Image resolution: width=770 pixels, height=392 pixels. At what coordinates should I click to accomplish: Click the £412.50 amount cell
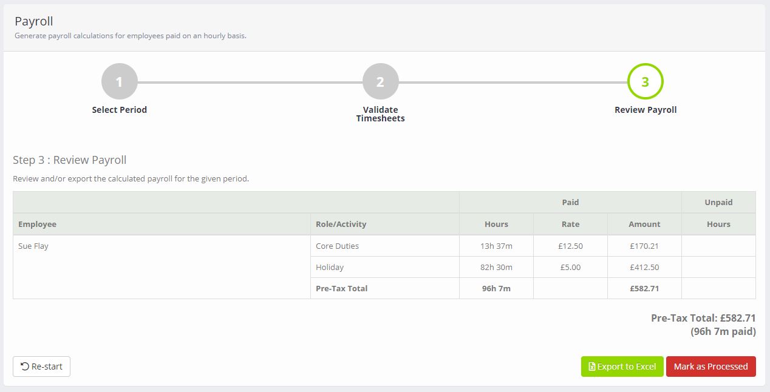(x=644, y=267)
